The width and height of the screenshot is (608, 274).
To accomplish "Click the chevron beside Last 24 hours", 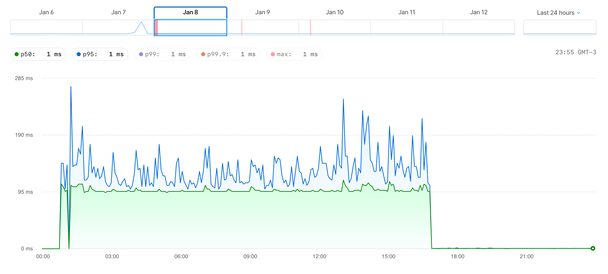I will (579, 13).
